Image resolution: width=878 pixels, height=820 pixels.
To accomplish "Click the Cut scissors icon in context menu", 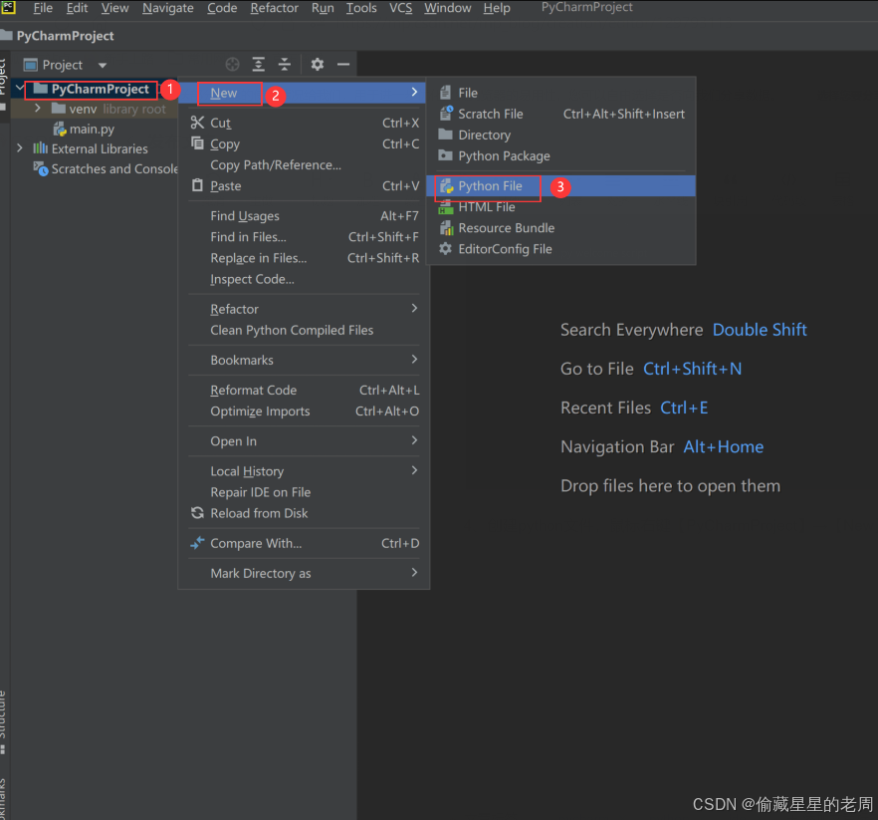I will [197, 123].
